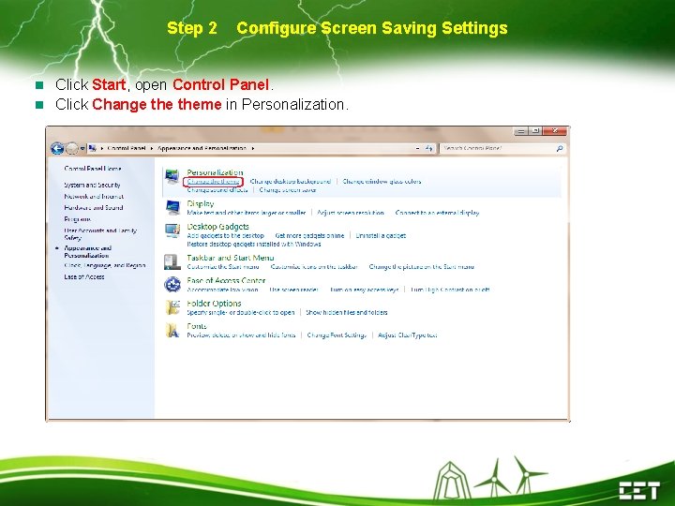
Task: Open Clock, Language, and Region
Action: coord(105,265)
